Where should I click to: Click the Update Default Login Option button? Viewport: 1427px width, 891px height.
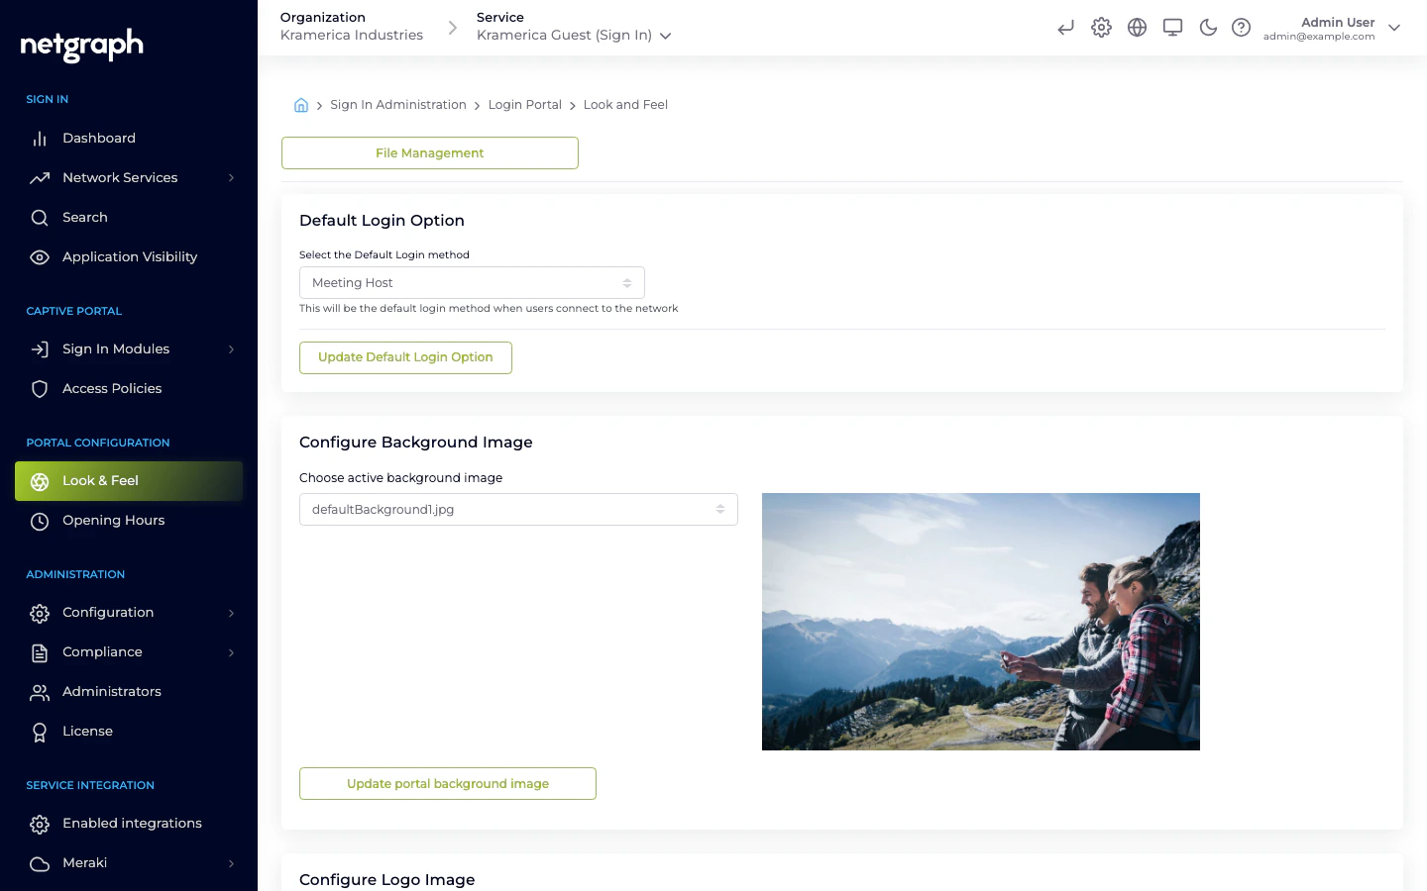405,357
